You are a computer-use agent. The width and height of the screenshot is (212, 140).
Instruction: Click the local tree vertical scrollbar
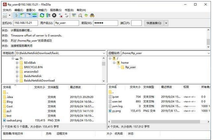click(104, 70)
